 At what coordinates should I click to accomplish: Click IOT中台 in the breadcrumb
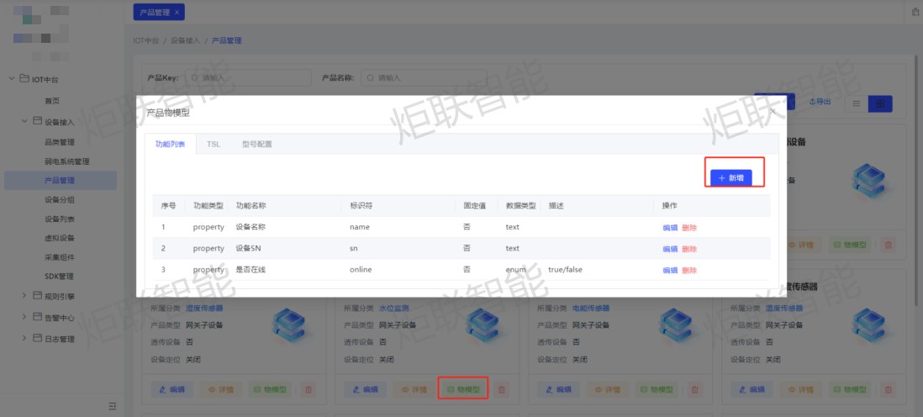[146, 40]
